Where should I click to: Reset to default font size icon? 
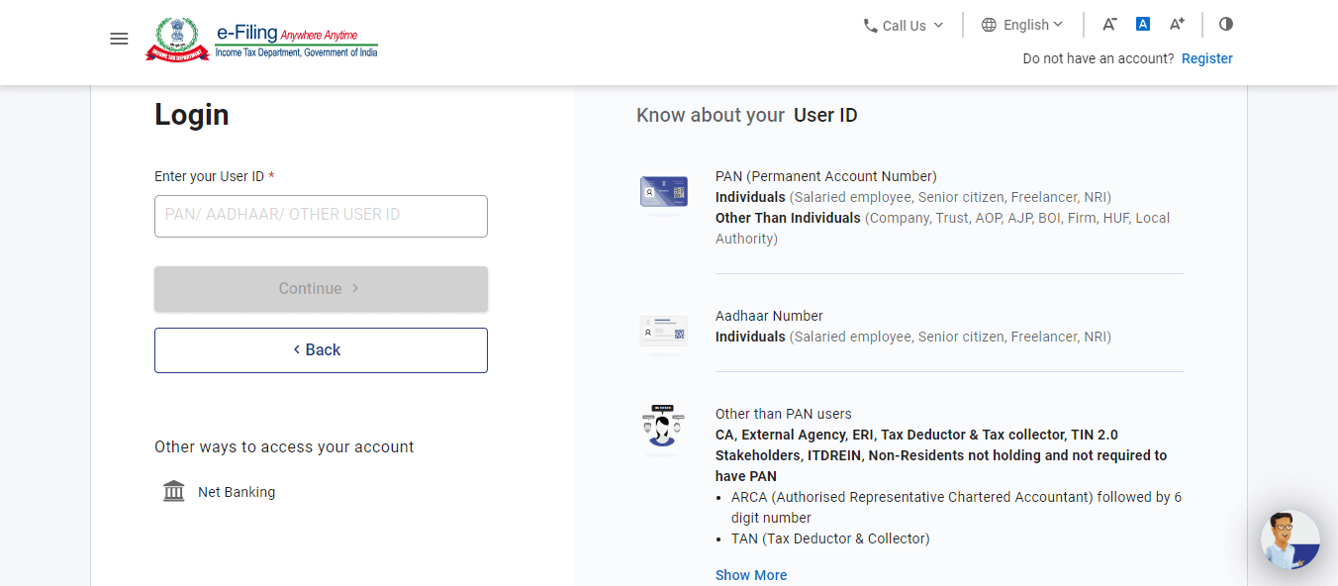tap(1143, 25)
